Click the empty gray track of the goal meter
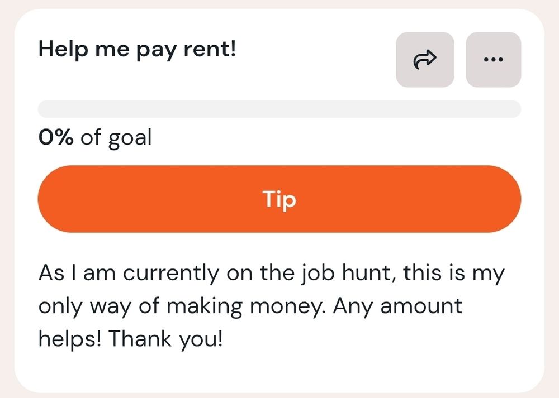The height and width of the screenshot is (398, 559). click(x=279, y=109)
